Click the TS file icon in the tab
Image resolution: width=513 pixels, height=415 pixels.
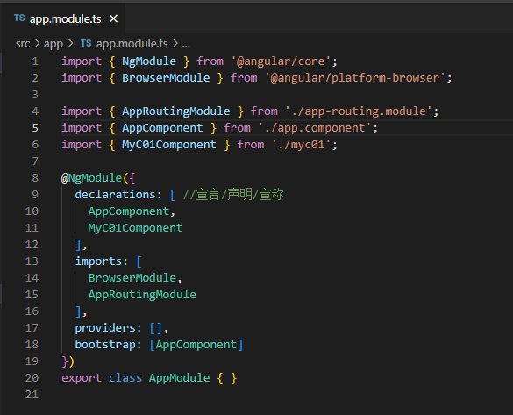19,18
